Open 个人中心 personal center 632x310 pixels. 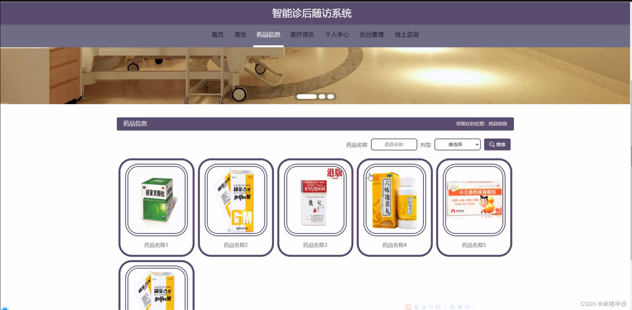(x=337, y=35)
